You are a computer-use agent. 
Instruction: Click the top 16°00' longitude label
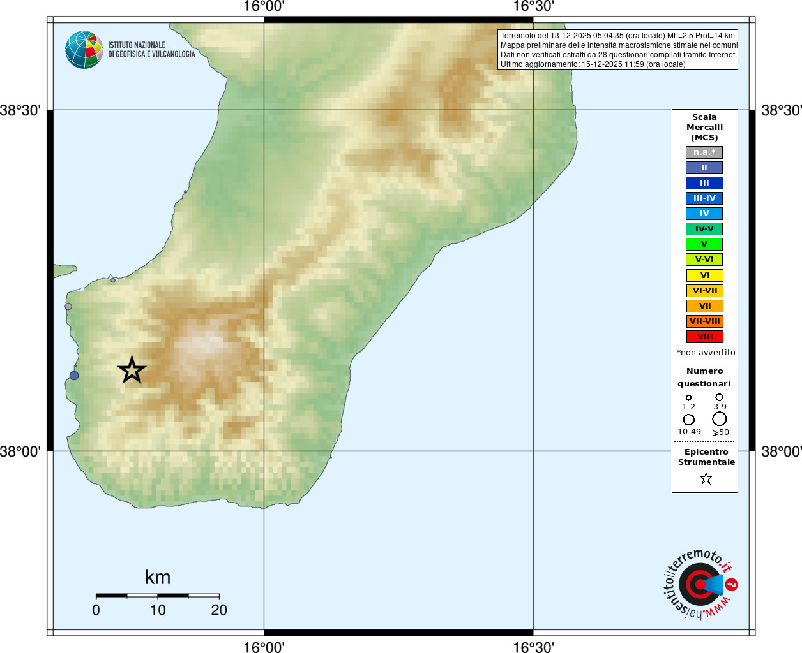[x=264, y=6]
